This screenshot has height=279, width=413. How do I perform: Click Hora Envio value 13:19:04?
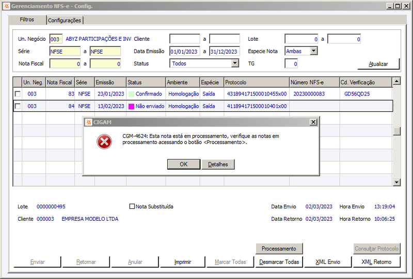point(385,207)
